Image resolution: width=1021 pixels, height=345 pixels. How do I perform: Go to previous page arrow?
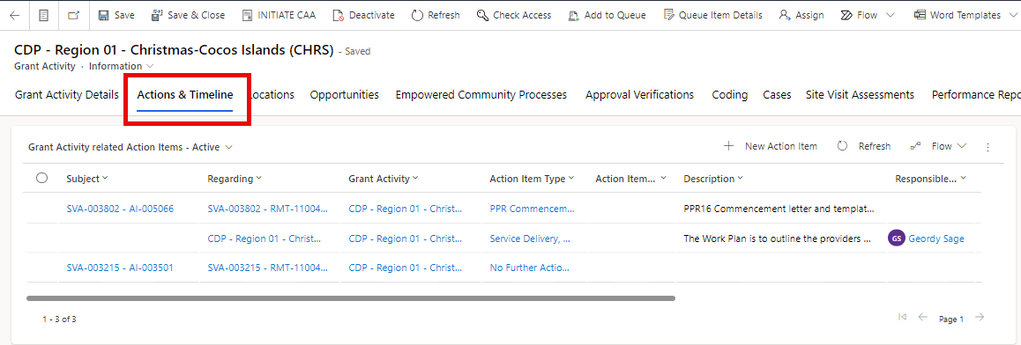(922, 317)
